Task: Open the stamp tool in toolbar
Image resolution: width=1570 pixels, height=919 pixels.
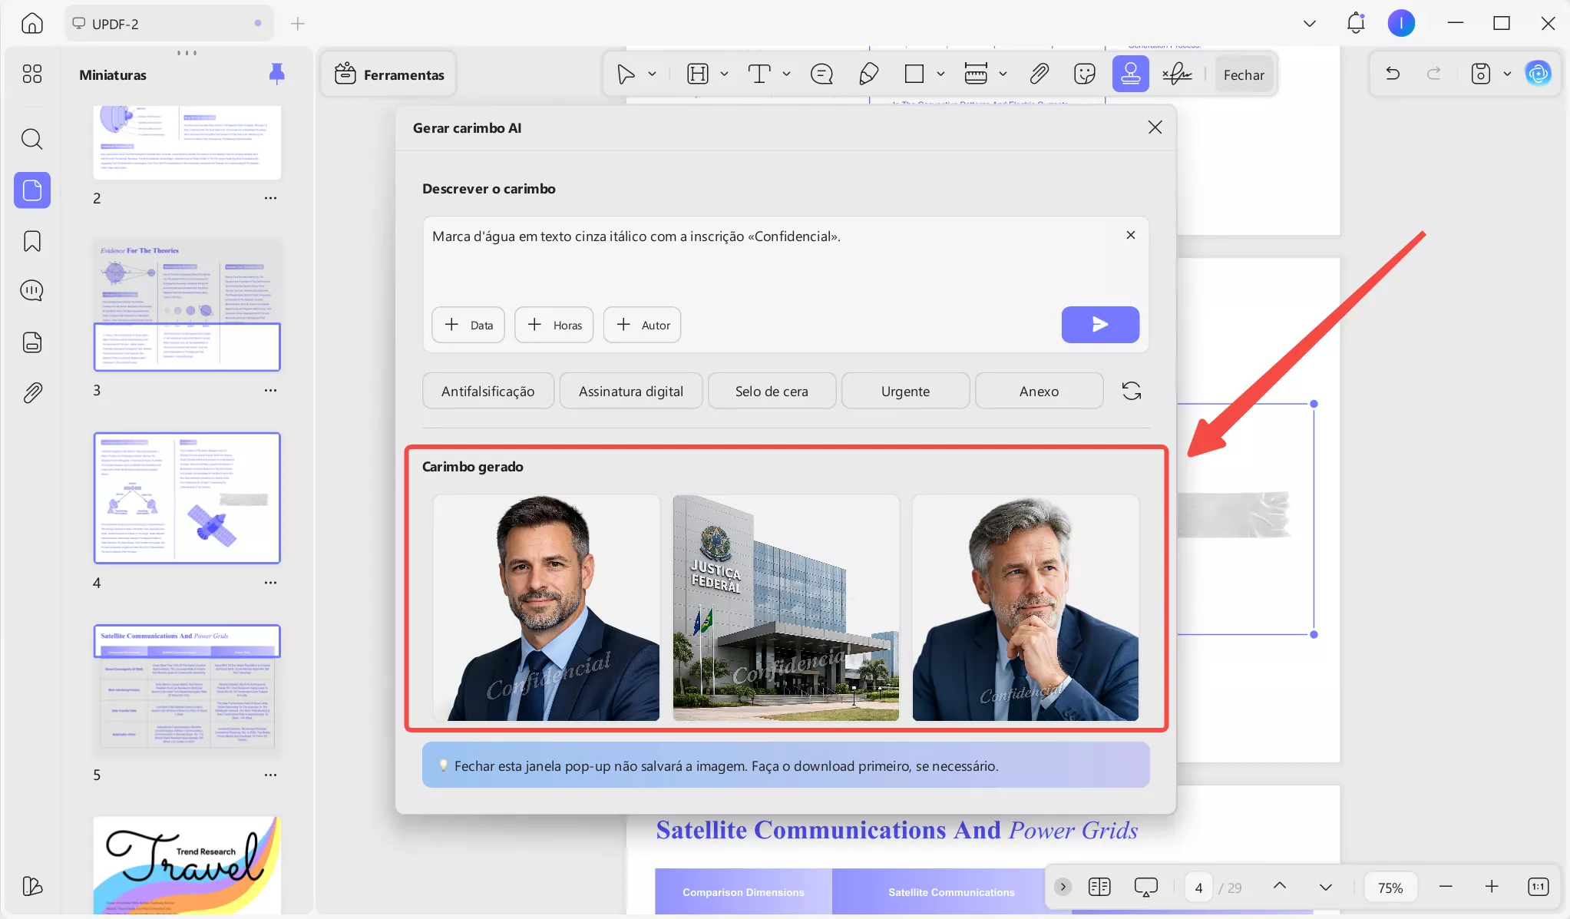Action: (1130, 74)
